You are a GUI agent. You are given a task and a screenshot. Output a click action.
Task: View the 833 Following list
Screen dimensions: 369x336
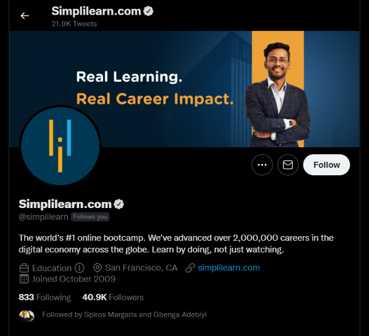coord(45,297)
